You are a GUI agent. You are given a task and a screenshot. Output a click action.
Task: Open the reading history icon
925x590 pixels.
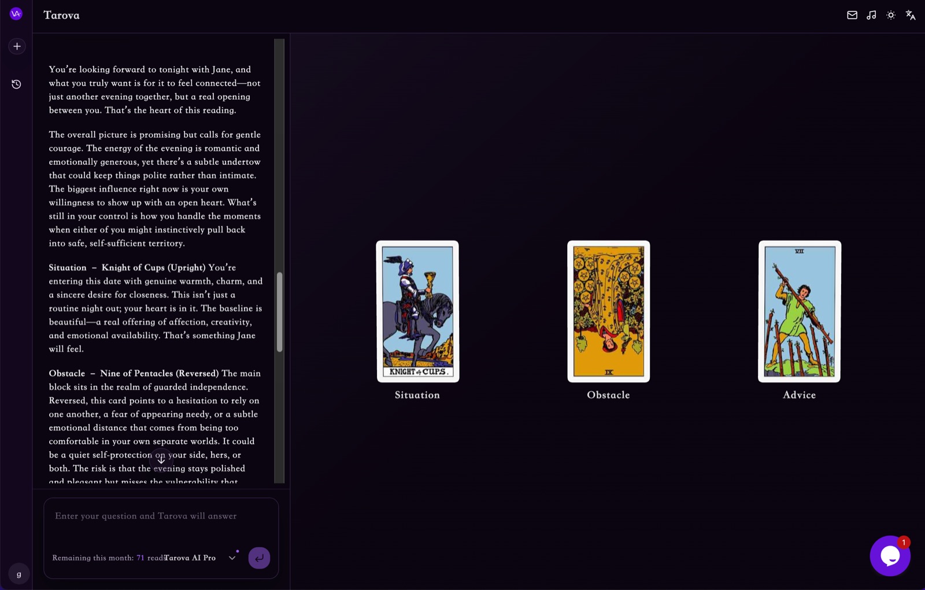coord(16,84)
